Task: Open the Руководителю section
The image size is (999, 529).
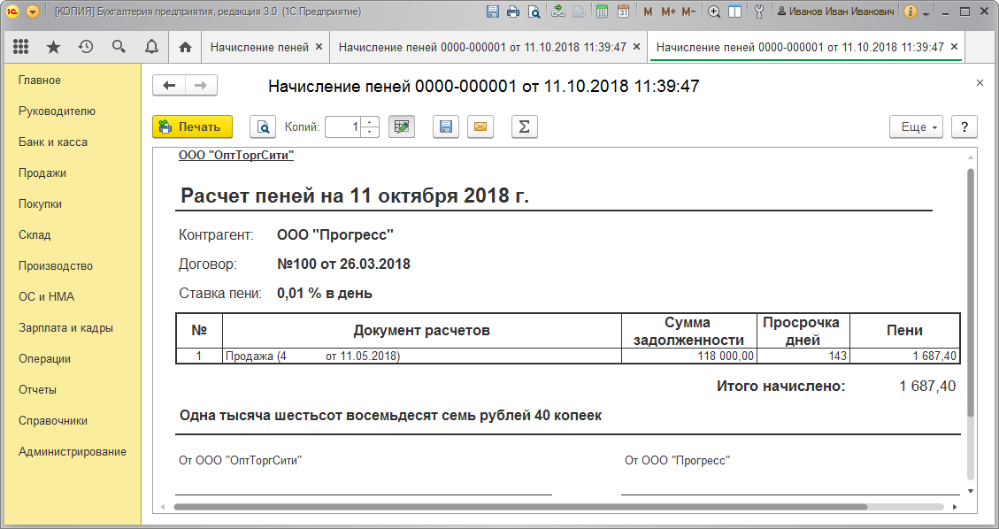Action: tap(57, 111)
